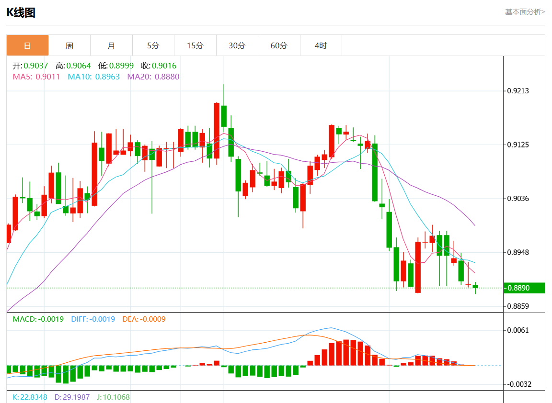Click the MA5: 0.9011 label
552x403 pixels.
(36, 77)
